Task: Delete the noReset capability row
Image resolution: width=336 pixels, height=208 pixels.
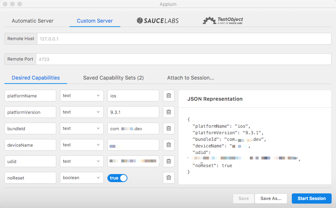Action: pos(169,178)
